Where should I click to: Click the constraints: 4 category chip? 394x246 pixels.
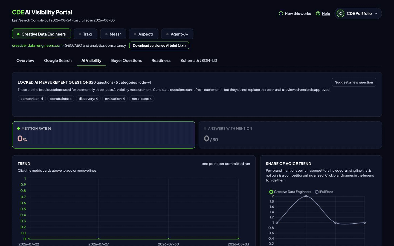(x=61, y=99)
